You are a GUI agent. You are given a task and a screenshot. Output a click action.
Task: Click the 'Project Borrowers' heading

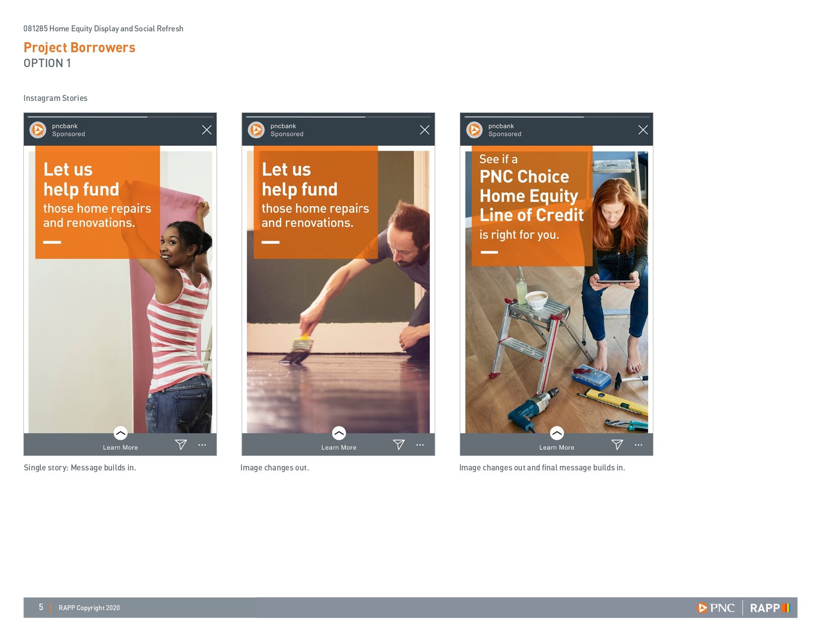tap(79, 48)
